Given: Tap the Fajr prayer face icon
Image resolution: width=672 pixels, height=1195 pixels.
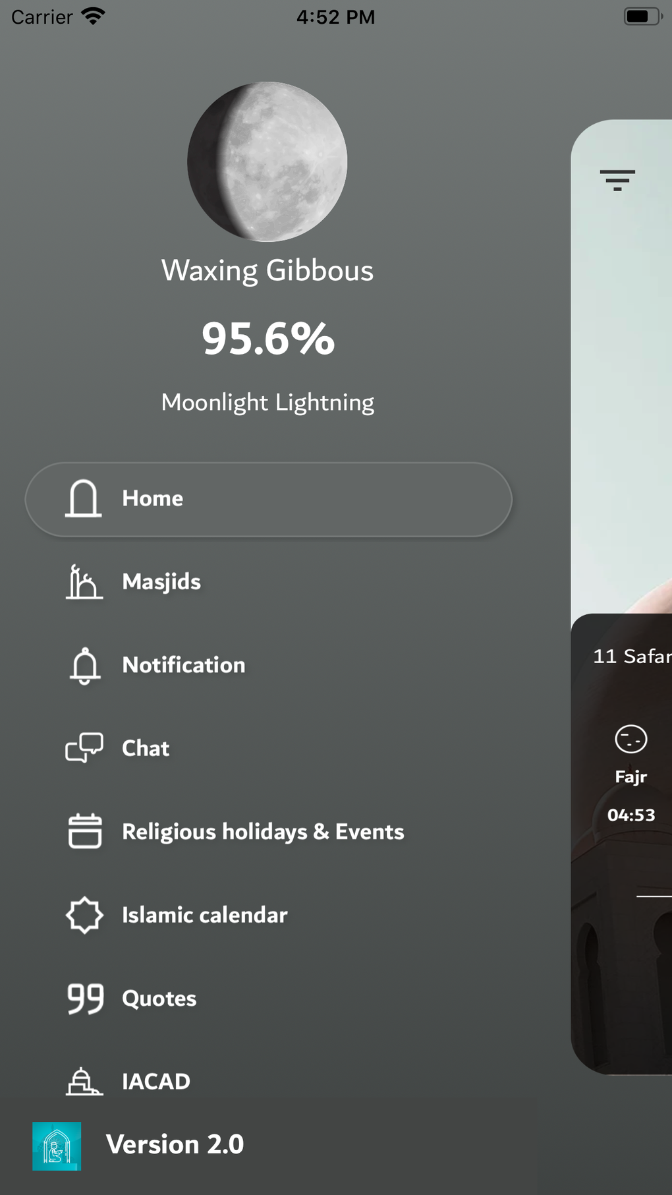Looking at the screenshot, I should pyautogui.click(x=631, y=739).
